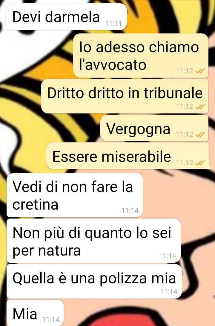Click the 11:14 timestamp beside 'Mia'
This screenshot has width=215, height=326.
[51, 319]
